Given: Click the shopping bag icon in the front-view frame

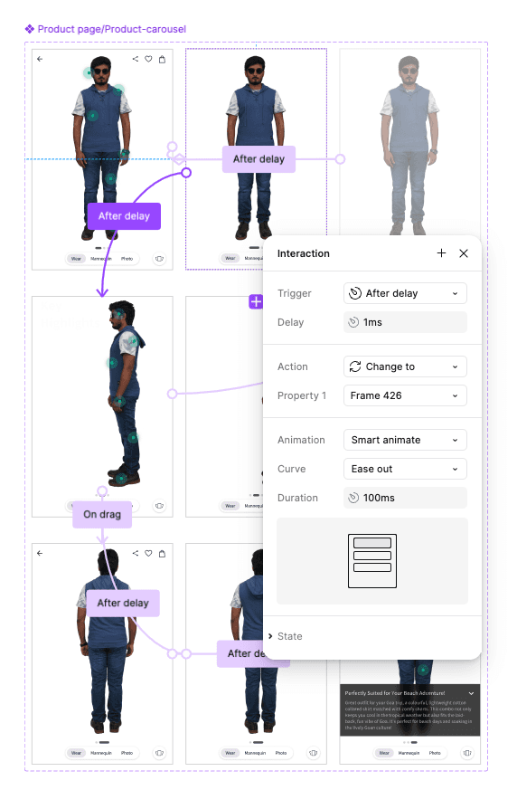Looking at the screenshot, I should pyautogui.click(x=162, y=59).
